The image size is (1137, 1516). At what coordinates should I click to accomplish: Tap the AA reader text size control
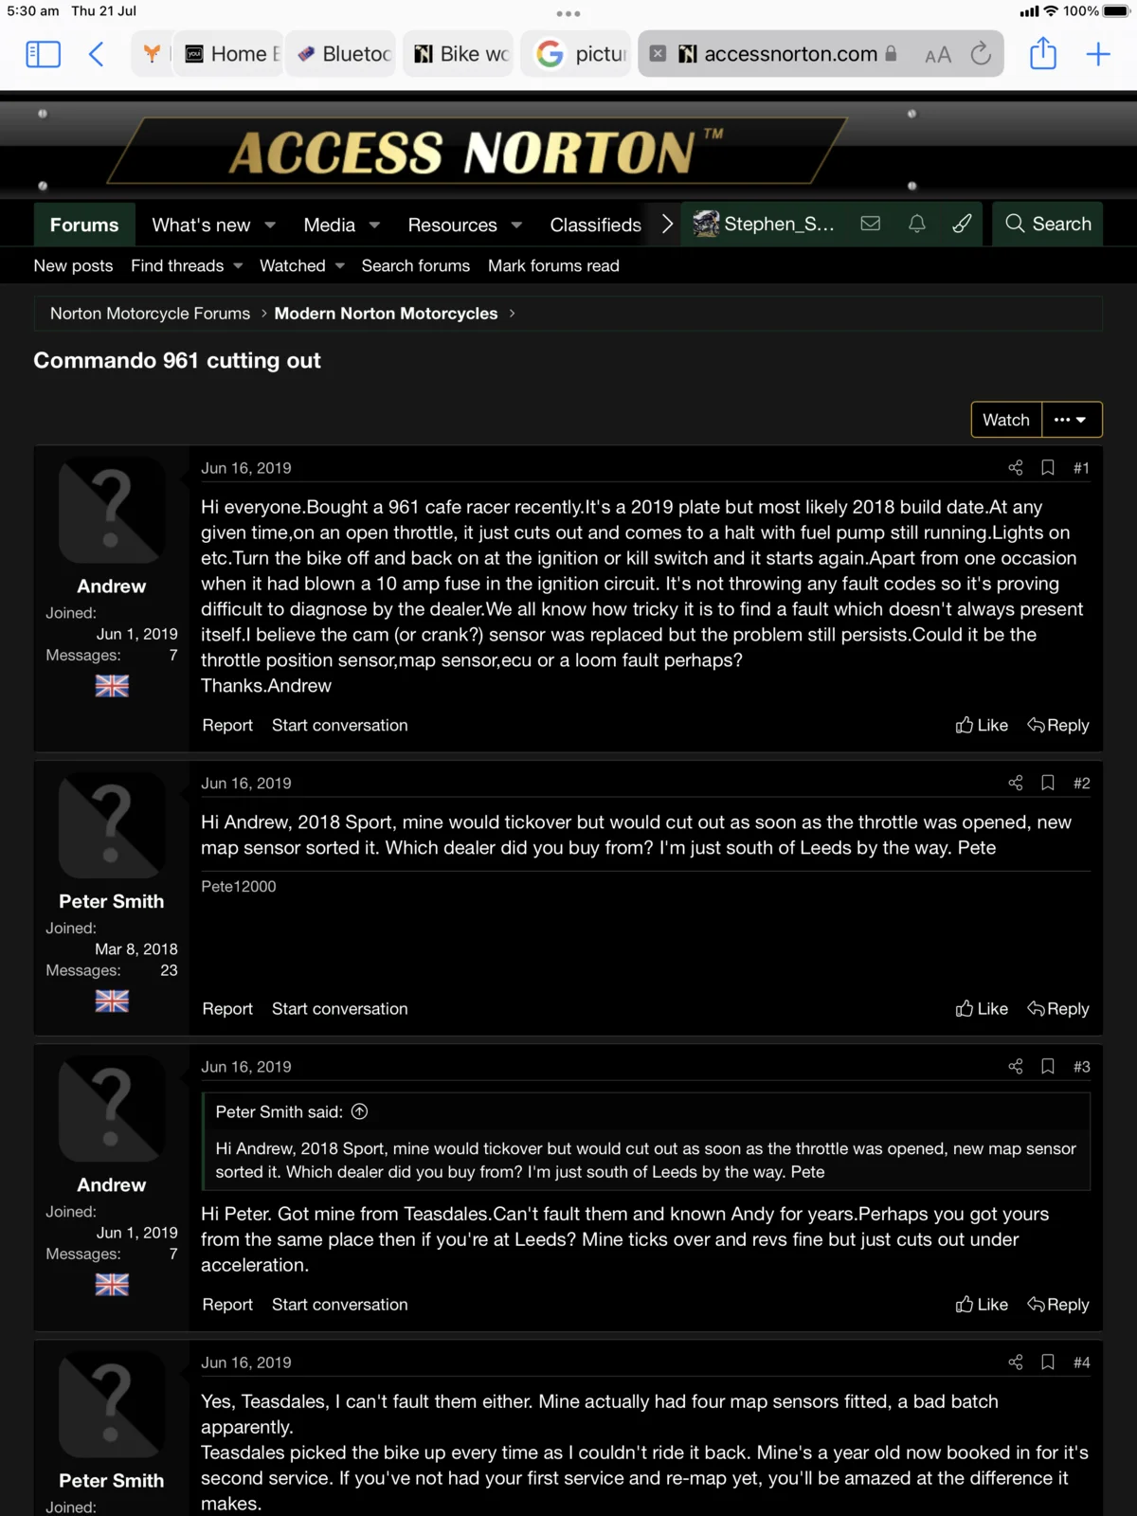(x=937, y=55)
